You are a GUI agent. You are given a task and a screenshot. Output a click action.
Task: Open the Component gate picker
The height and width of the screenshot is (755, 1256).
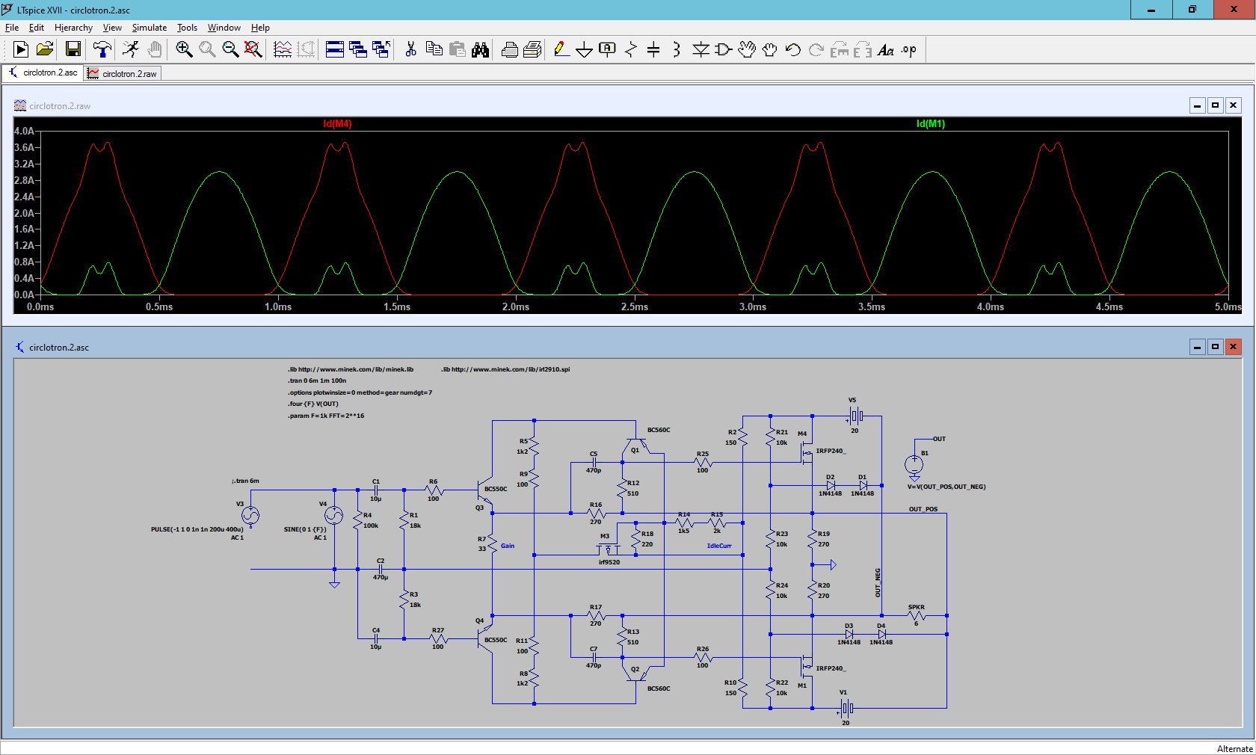coord(724,49)
